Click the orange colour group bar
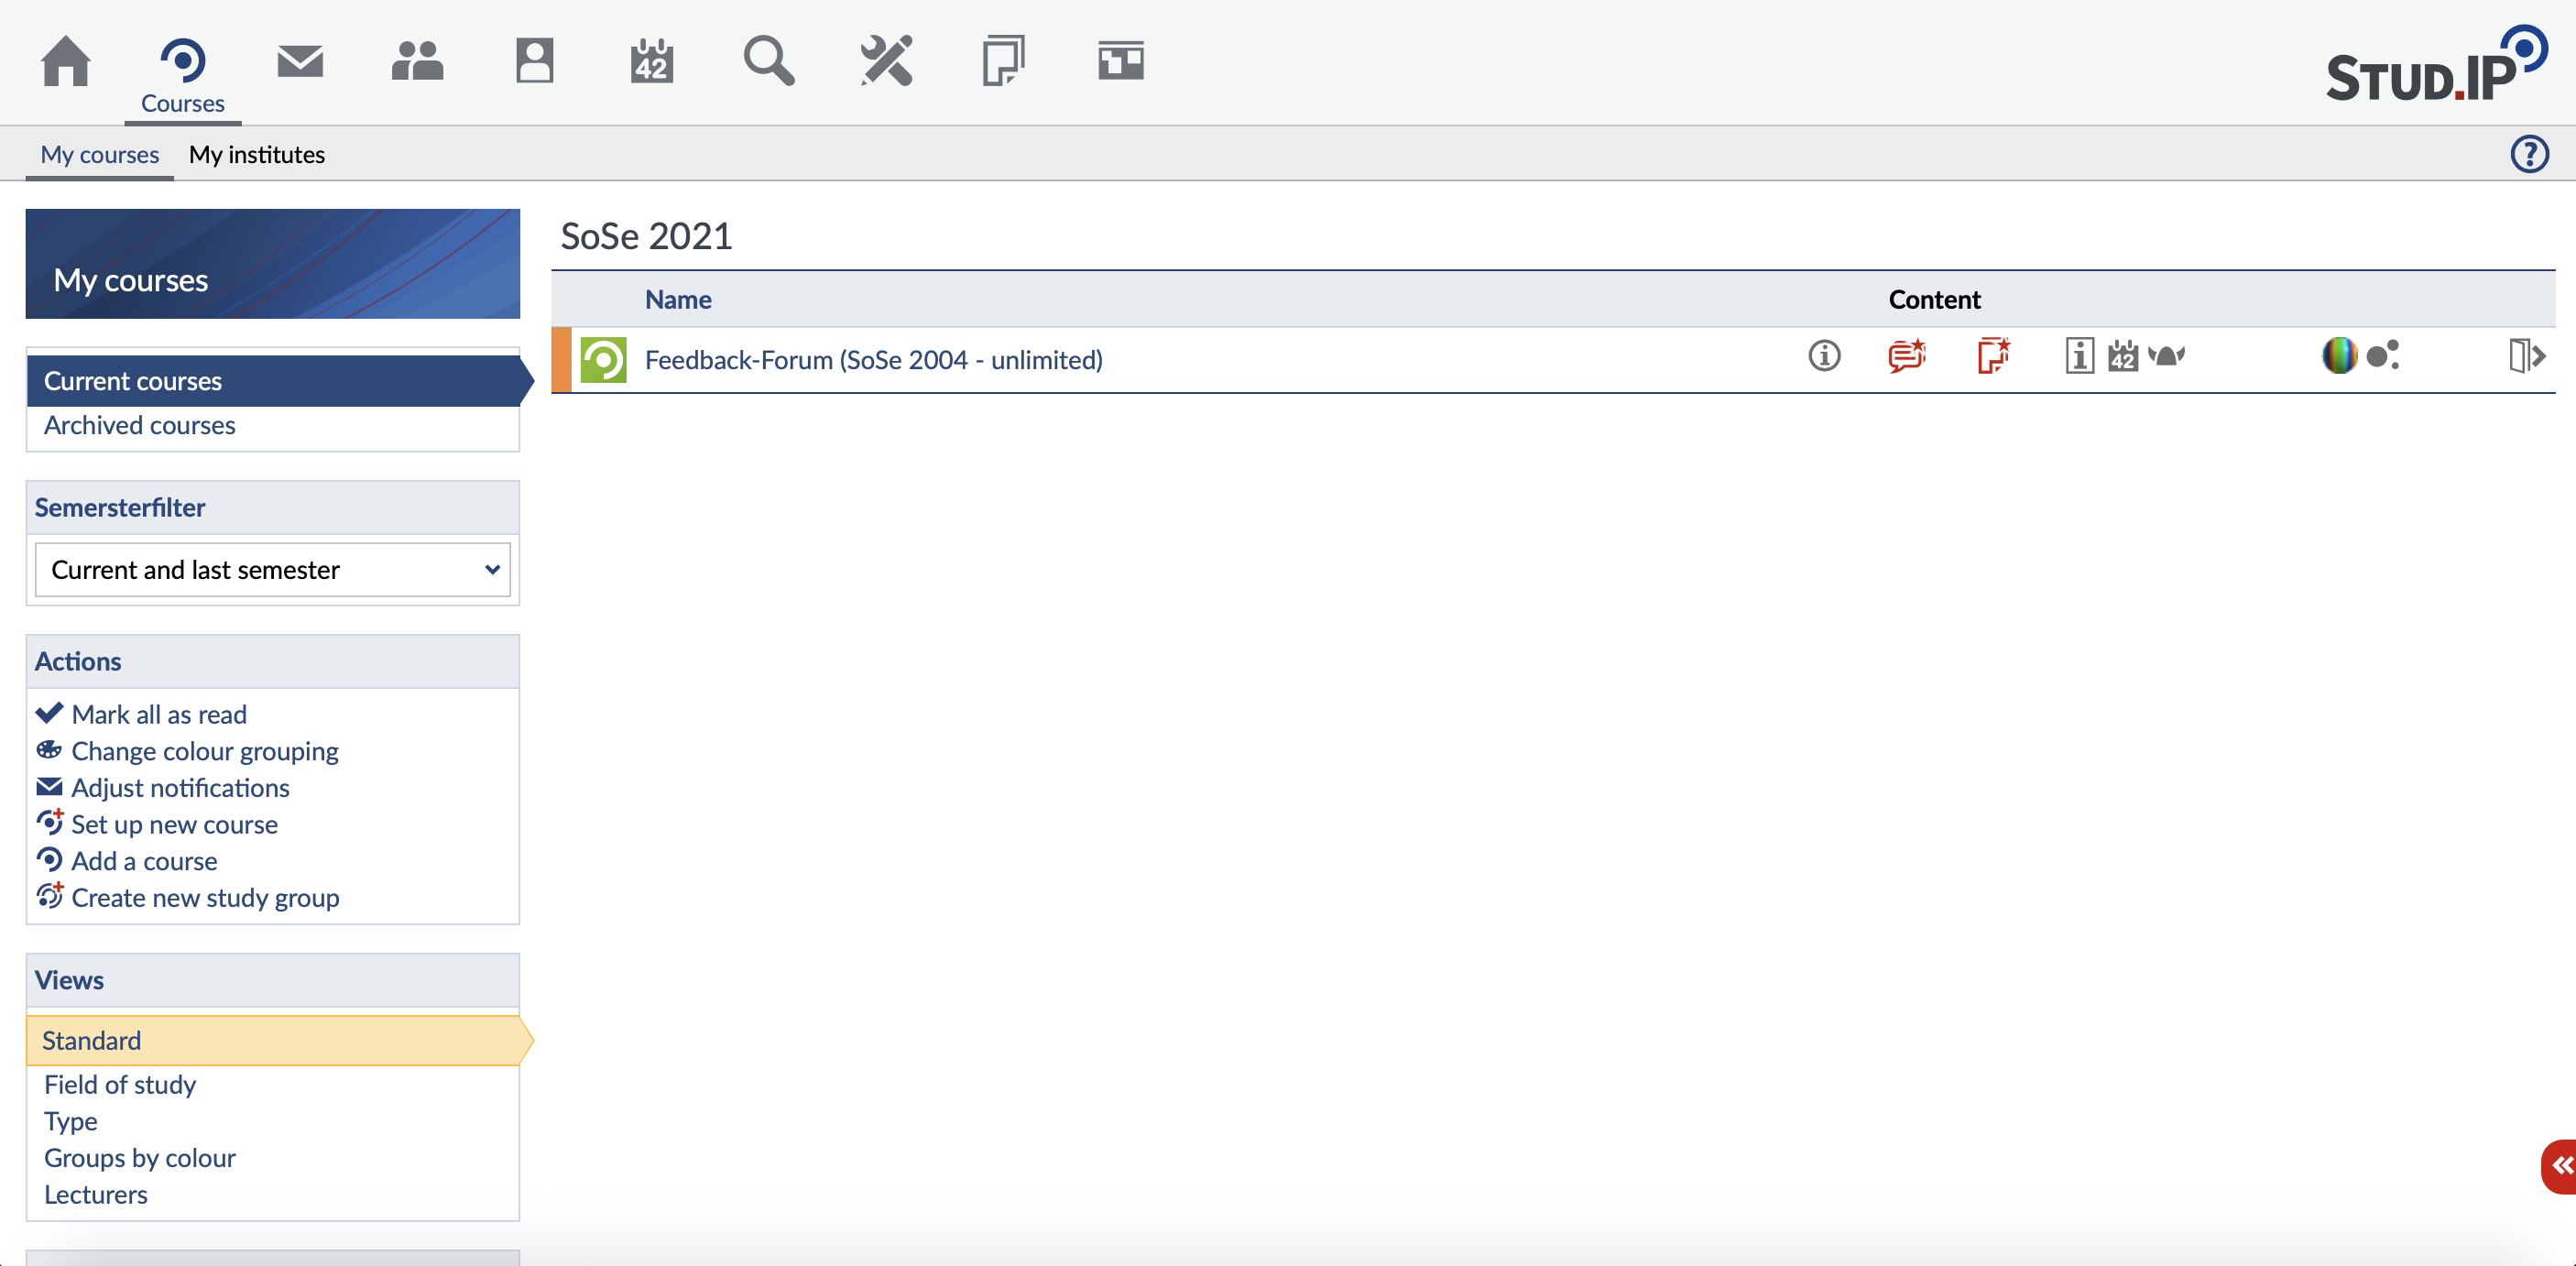This screenshot has height=1266, width=2576. tap(561, 359)
